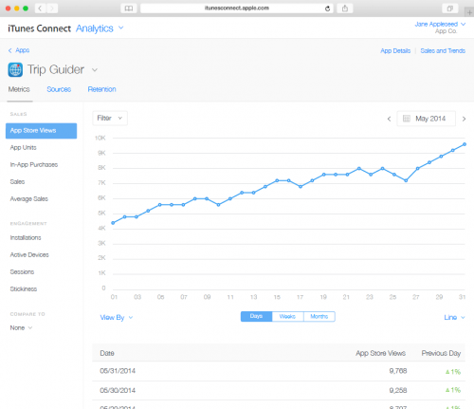Go back with Safari's back arrow
The width and height of the screenshot is (474, 409).
pos(40,9)
